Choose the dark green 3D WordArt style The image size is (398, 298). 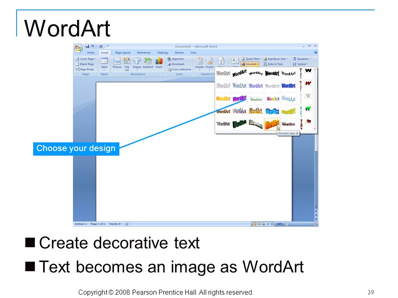[x=239, y=124]
